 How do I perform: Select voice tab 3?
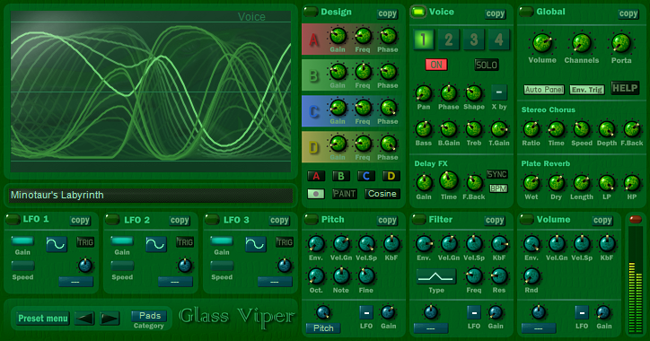pyautogui.click(x=474, y=39)
